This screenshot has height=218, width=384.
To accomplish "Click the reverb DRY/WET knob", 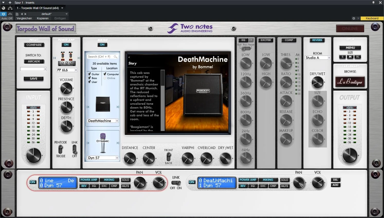I will coord(317,82).
